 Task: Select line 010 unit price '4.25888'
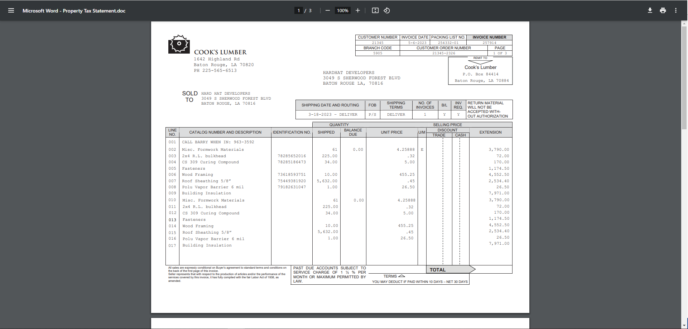pyautogui.click(x=406, y=200)
